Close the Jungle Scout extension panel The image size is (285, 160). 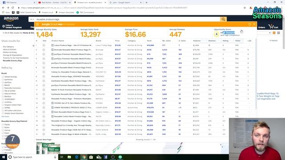click(x=254, y=24)
